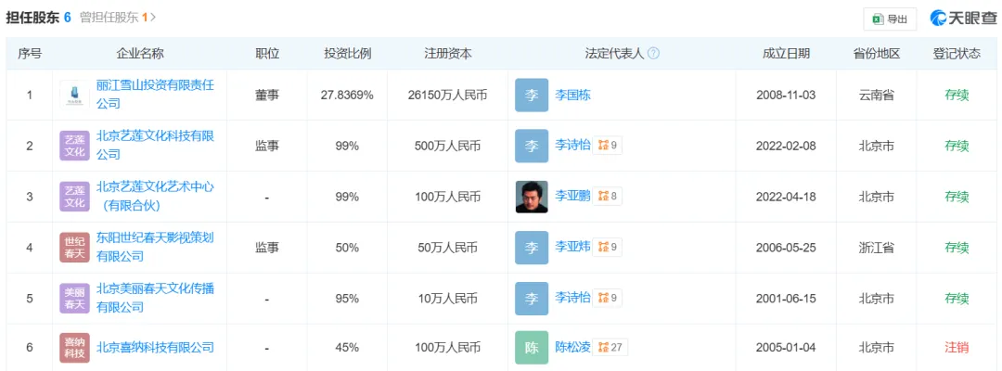Viewport: 1002px width, 371px height.
Task: Click the 世纪春天 company logo badge
Action: 75,248
